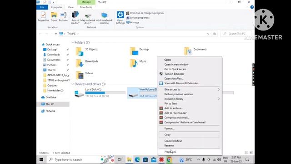The width and height of the screenshot is (291, 164).
Task: Choose Create shortcut in context menu
Action: (190, 141)
